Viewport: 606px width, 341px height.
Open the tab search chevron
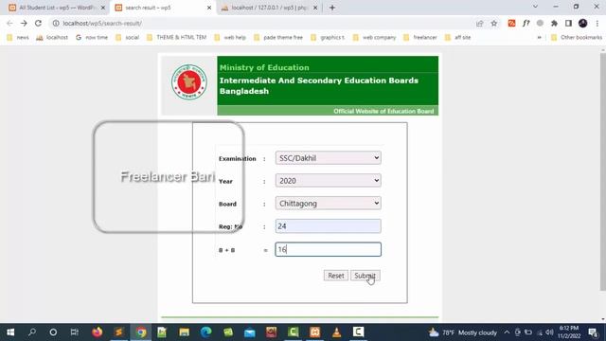[535, 7]
